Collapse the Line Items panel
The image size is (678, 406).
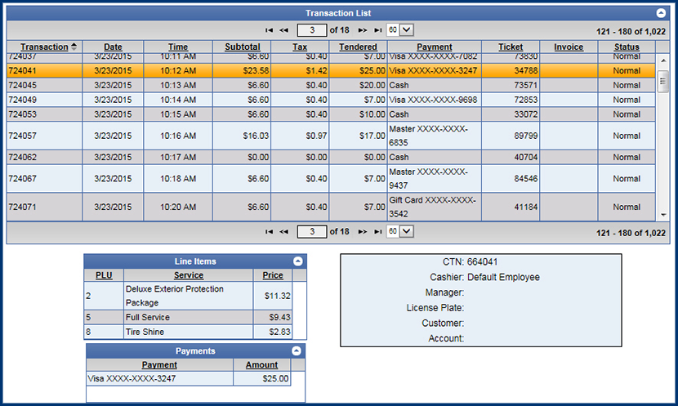(297, 261)
